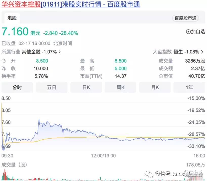Open the 华兴资本控股[01911] stock title link
This screenshot has width=207, height=181.
point(71,4)
